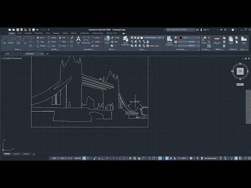
Task: Open Layer Properties manager
Action: click(125, 41)
